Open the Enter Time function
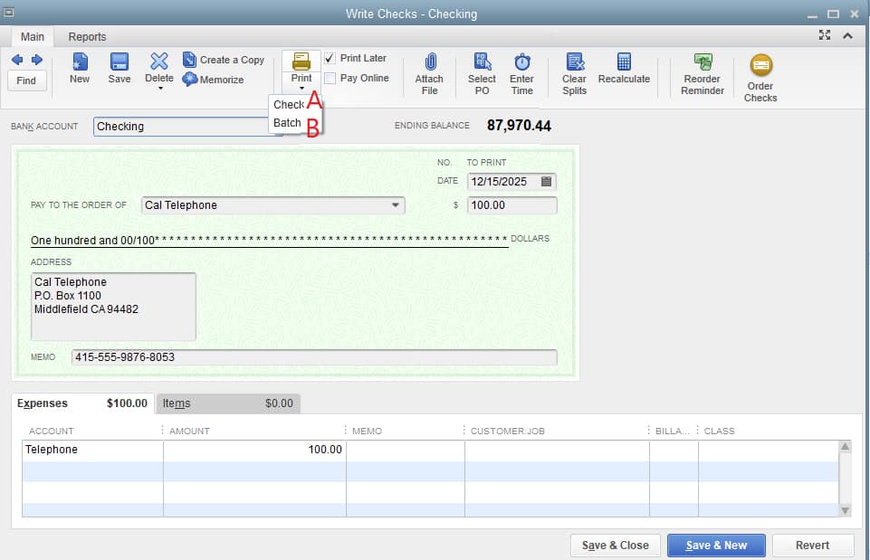Viewport: 870px width, 560px height. tap(521, 68)
